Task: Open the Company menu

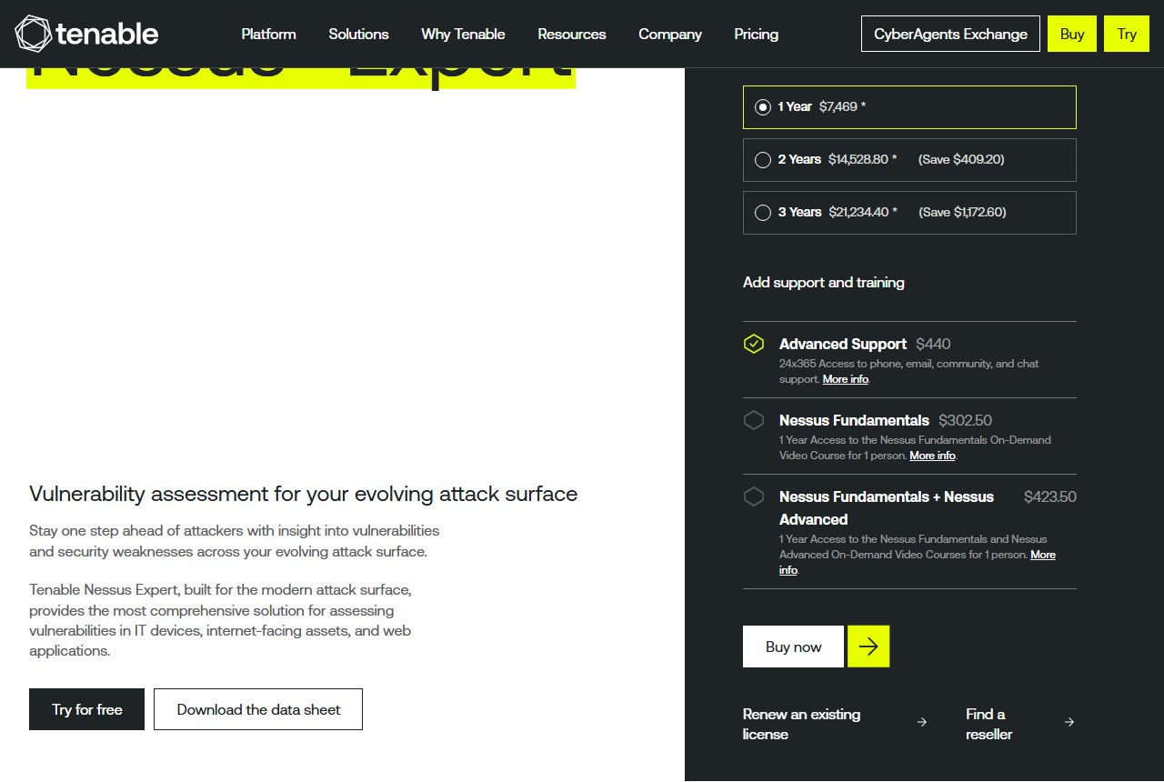Action: [x=670, y=34]
